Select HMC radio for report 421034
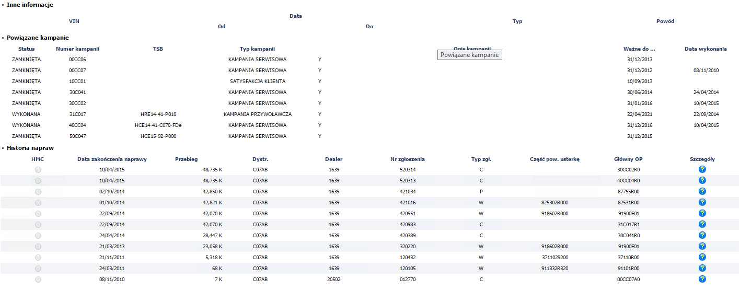Screen dimensions: 739x290 pyautogui.click(x=38, y=192)
